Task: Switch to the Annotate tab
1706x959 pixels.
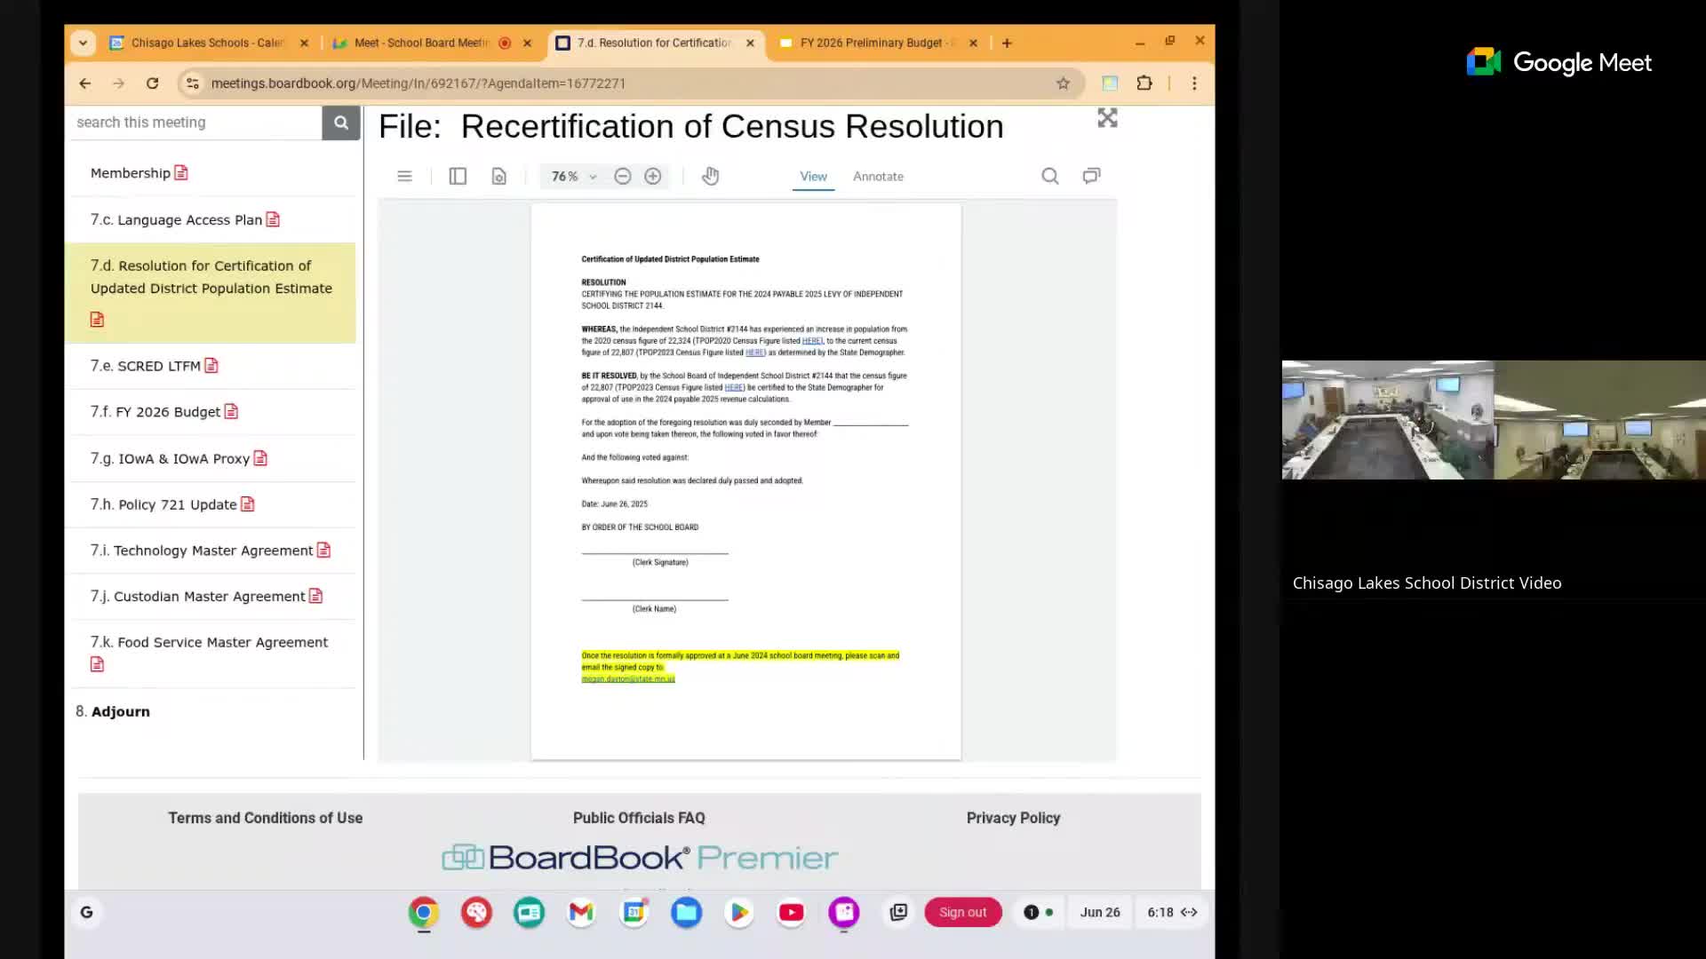Action: (x=878, y=176)
